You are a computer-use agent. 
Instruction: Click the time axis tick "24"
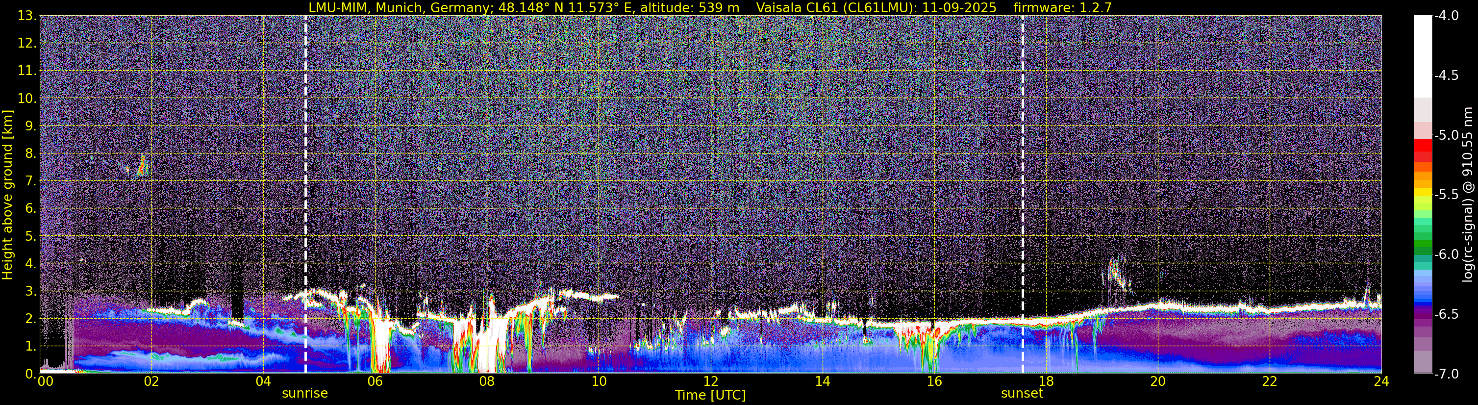click(1381, 381)
